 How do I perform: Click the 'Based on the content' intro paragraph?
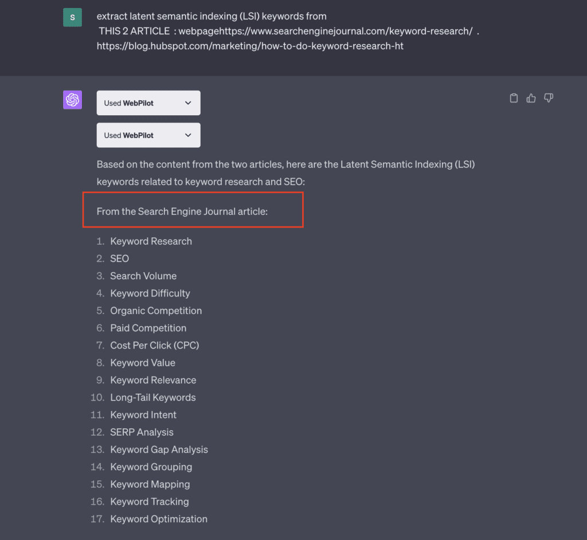point(285,173)
